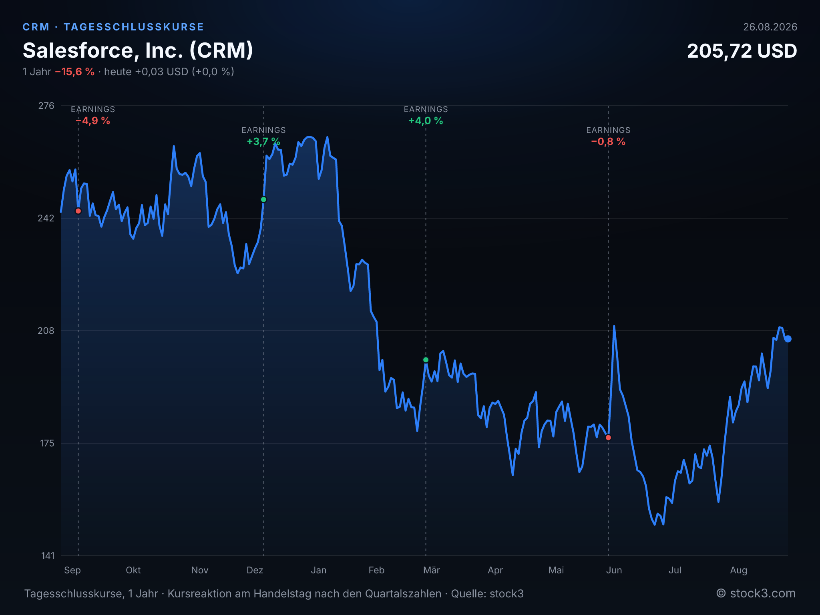Select the date 26.08.2026
This screenshot has width=820, height=615.
(x=770, y=27)
